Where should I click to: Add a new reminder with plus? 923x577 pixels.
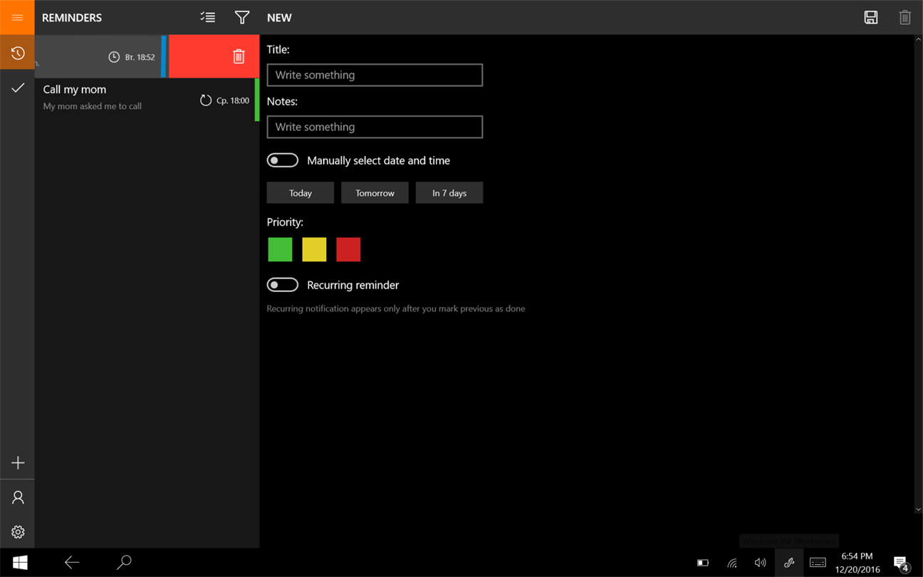pyautogui.click(x=17, y=463)
